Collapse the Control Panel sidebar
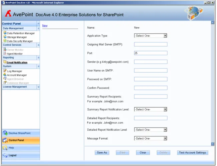The height and width of the screenshot is (166, 217). [x=38, y=24]
